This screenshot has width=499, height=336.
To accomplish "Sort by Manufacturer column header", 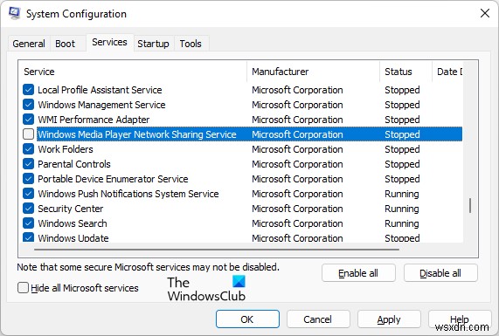I will point(313,72).
